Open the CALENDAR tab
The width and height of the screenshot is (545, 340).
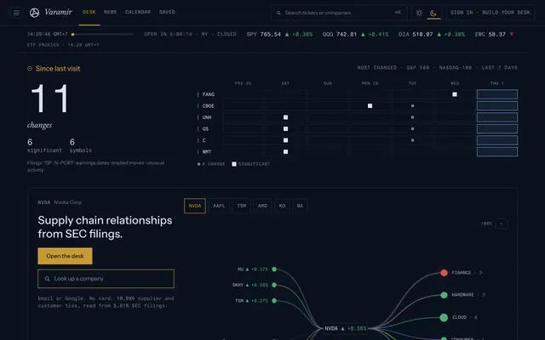pos(138,12)
